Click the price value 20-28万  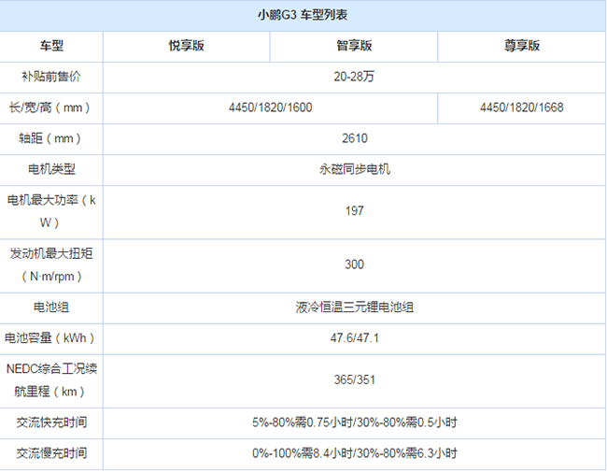click(354, 77)
